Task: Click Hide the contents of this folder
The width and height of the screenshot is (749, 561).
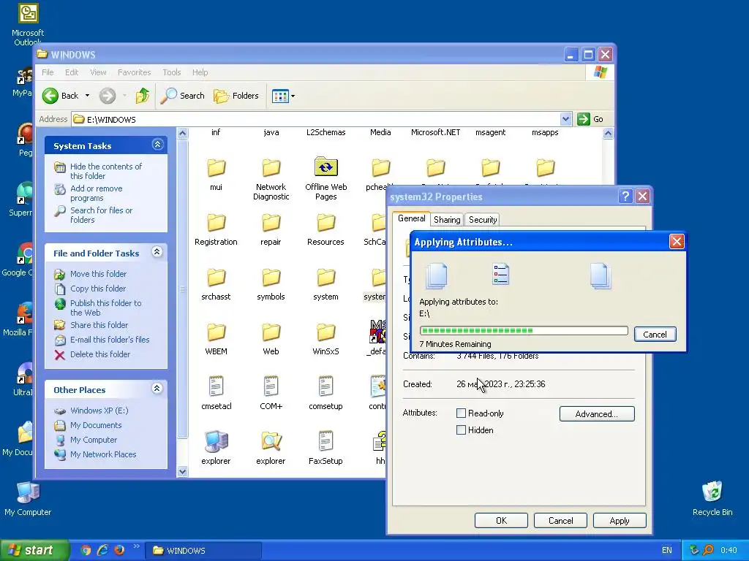Action: click(x=105, y=171)
